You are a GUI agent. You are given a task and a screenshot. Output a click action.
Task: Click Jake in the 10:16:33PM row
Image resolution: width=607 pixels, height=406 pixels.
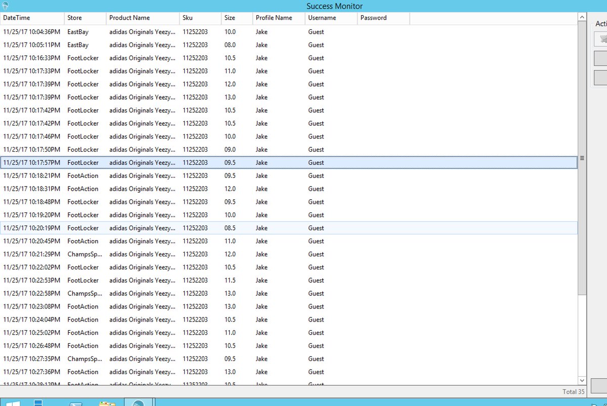(262, 58)
